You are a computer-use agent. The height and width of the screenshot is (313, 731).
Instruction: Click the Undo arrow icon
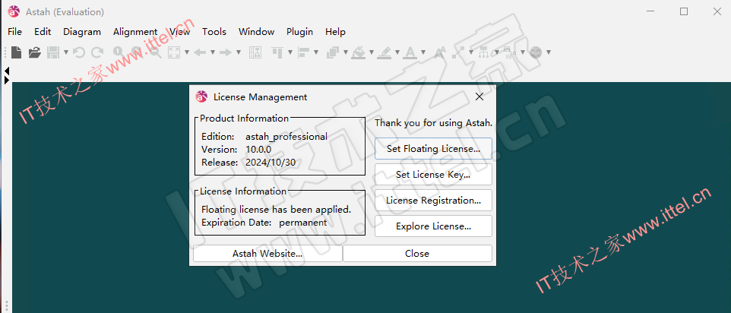point(79,52)
